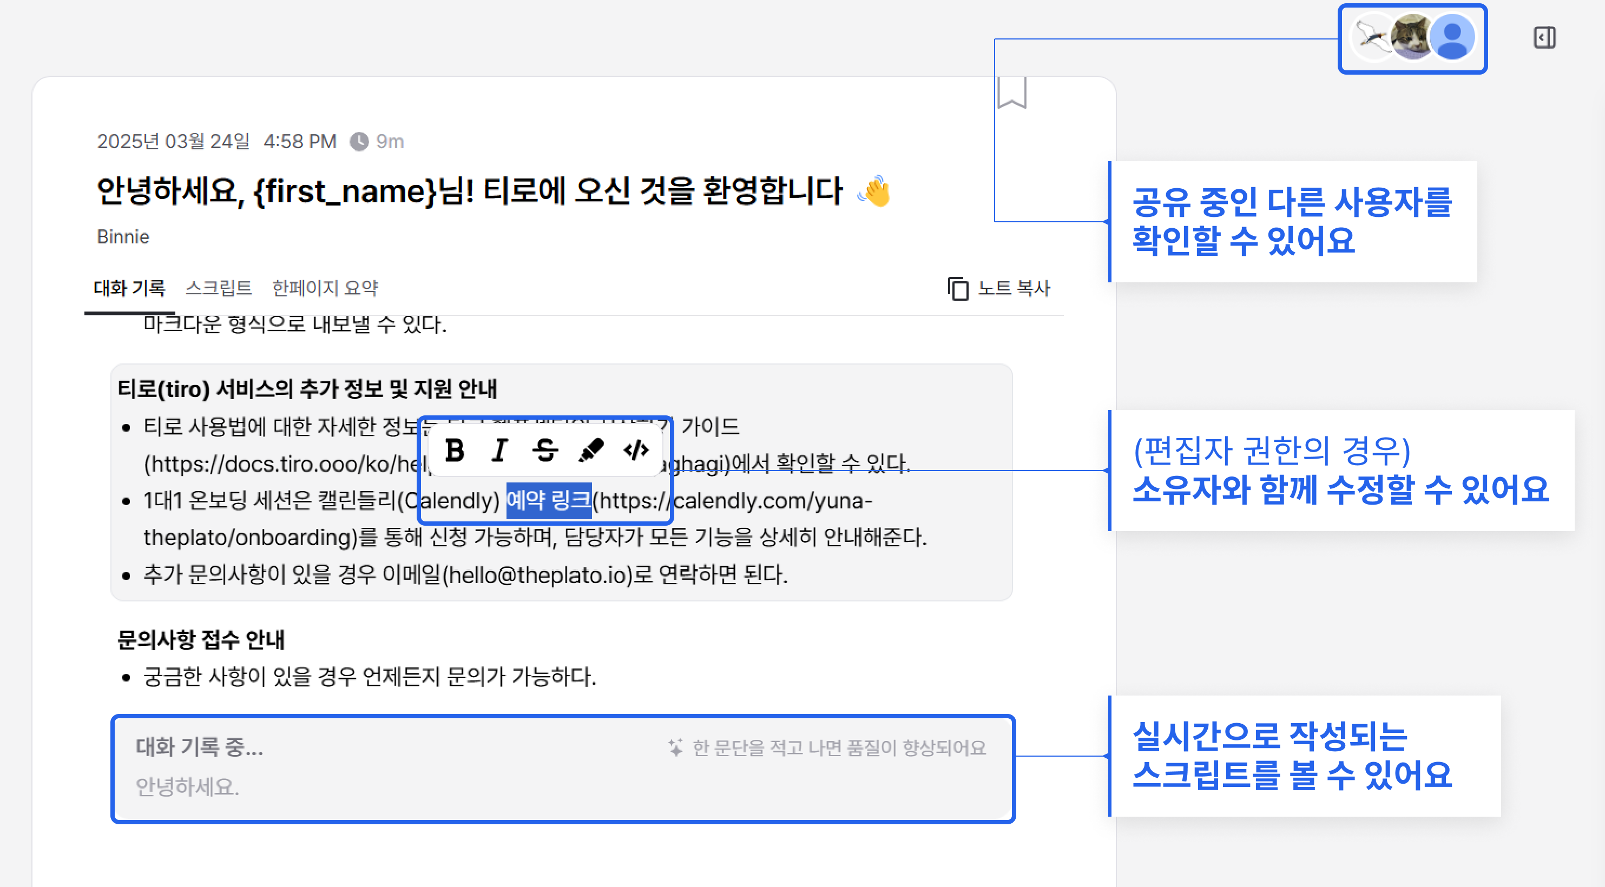The image size is (1605, 887).
Task: Click the highlighted 예약 링크 text
Action: click(x=548, y=500)
